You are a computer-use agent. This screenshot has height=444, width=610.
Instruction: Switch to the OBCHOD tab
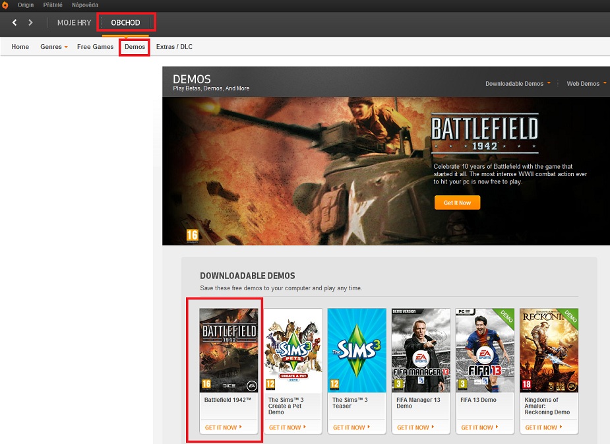point(126,22)
